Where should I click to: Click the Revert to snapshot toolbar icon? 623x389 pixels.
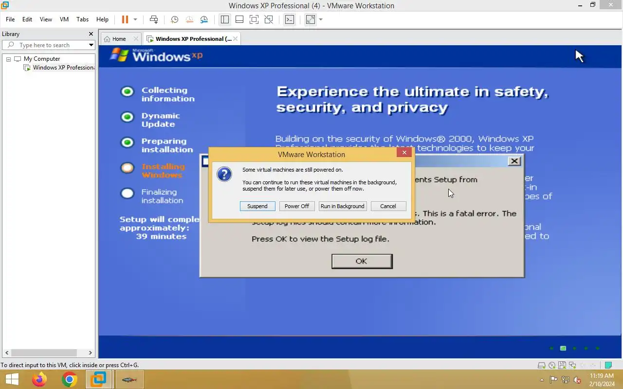click(x=189, y=19)
